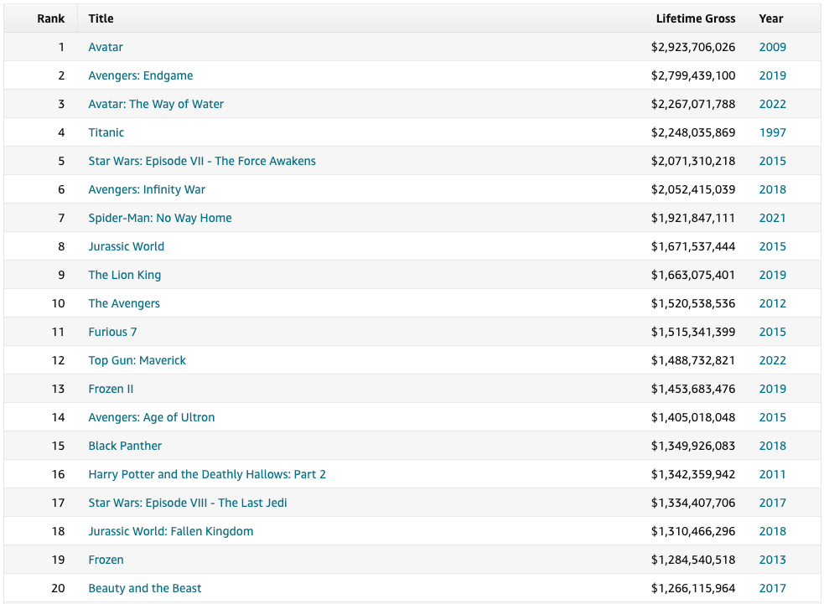Click the Titanic title link
Image resolution: width=824 pixels, height=604 pixels.
(106, 132)
